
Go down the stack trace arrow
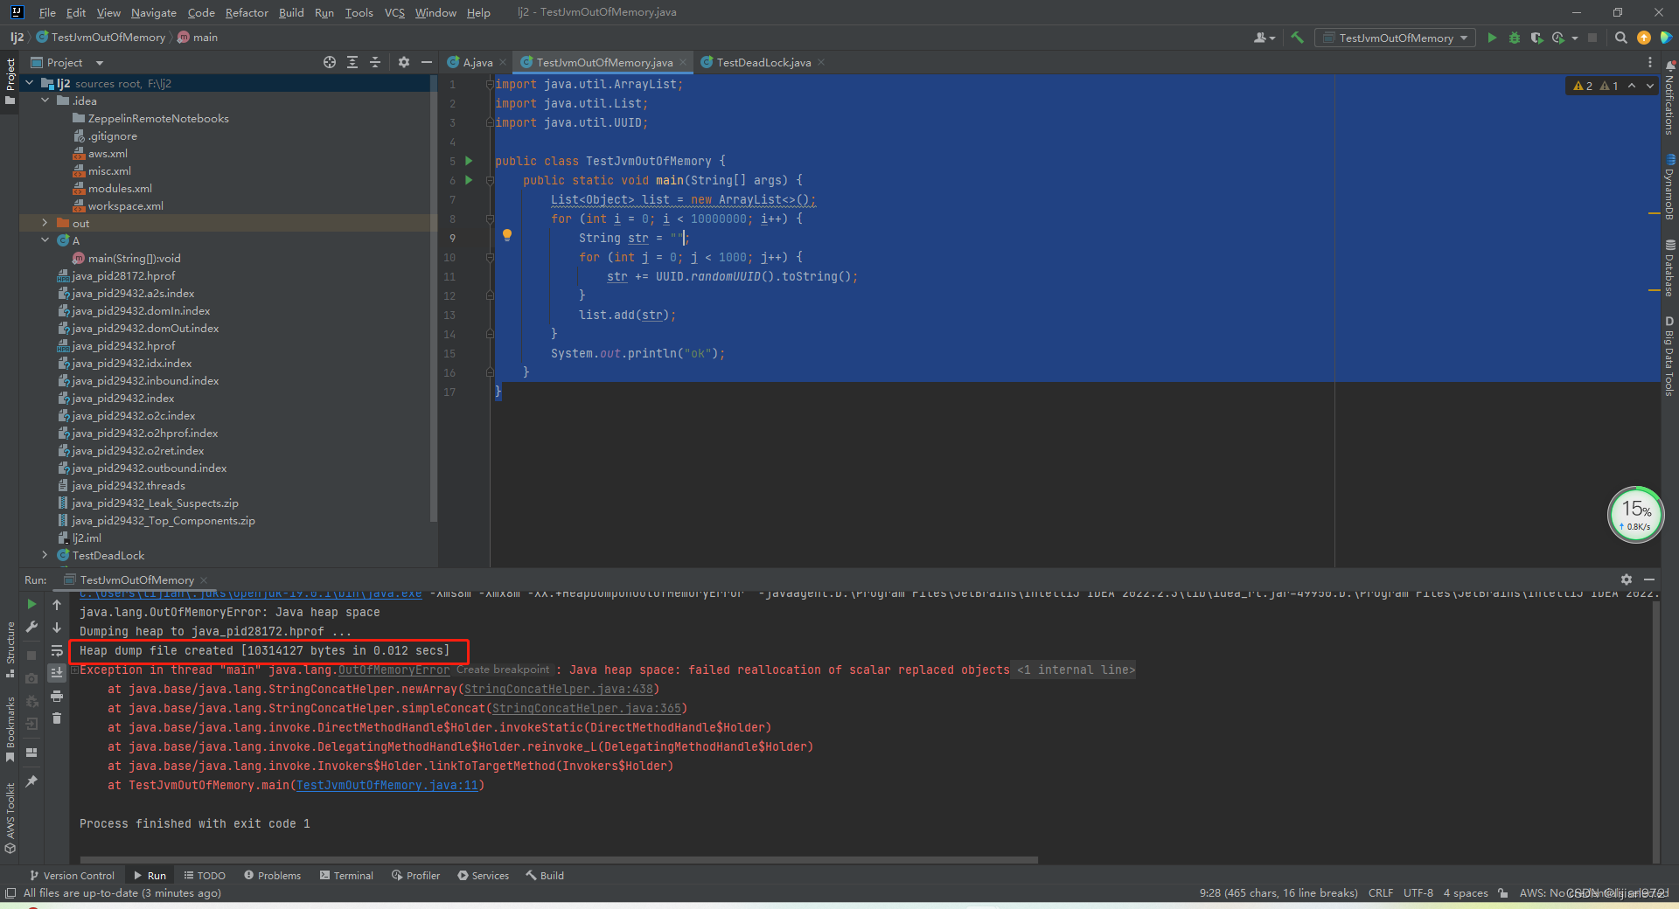click(57, 627)
